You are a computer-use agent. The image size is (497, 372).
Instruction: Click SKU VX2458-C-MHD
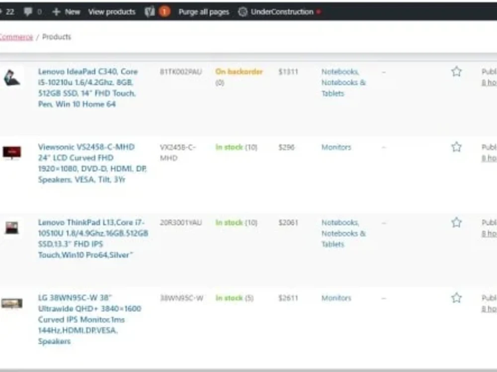pyautogui.click(x=178, y=152)
